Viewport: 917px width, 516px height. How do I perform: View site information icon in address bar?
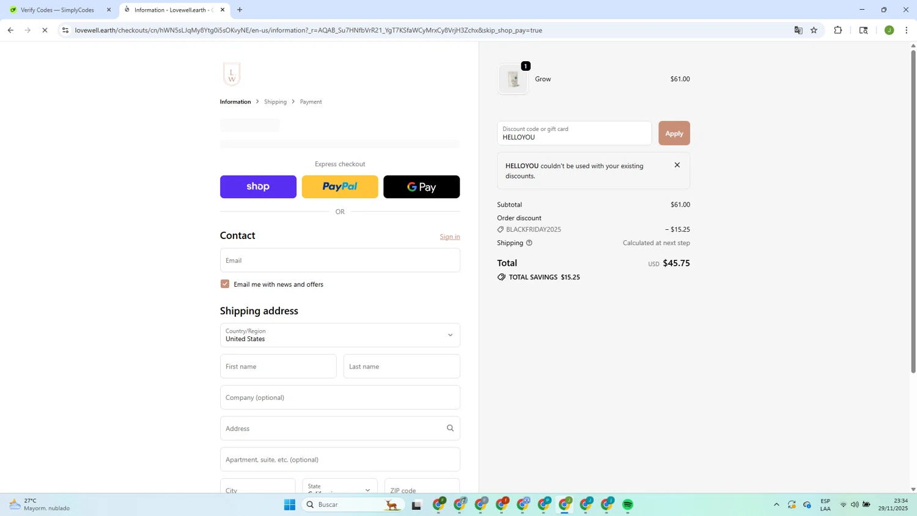(x=65, y=30)
